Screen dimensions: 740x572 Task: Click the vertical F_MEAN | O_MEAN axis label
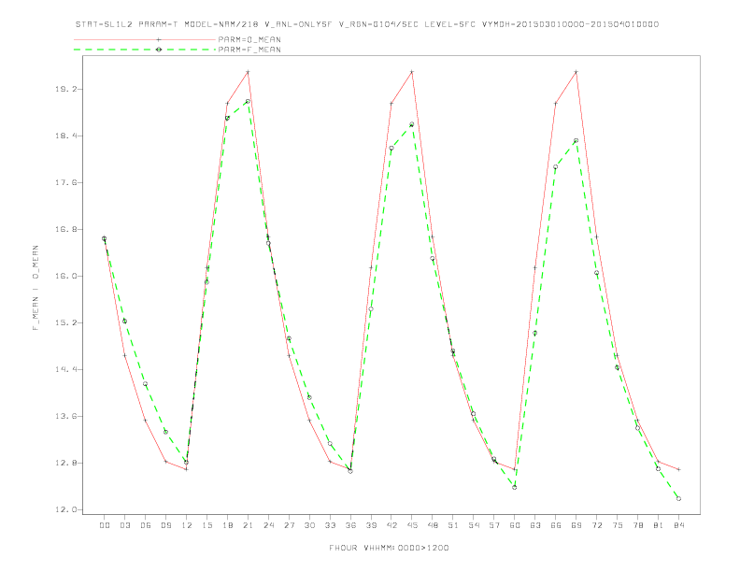click(x=36, y=288)
